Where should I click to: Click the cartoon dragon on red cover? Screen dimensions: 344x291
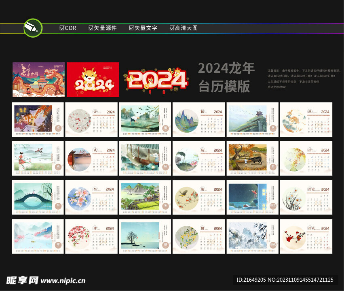pos(93,79)
